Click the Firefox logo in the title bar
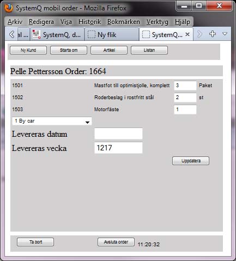This screenshot has height=261, width=236. pos(9,8)
